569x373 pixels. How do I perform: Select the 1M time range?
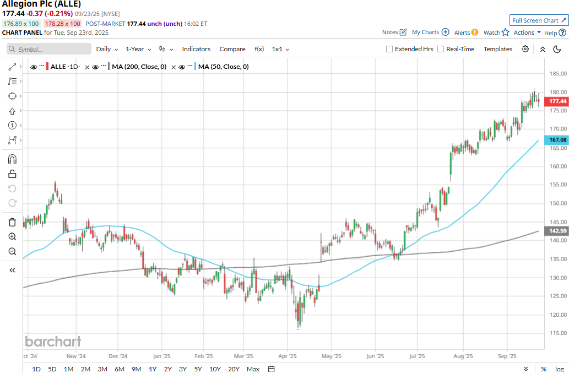69,369
